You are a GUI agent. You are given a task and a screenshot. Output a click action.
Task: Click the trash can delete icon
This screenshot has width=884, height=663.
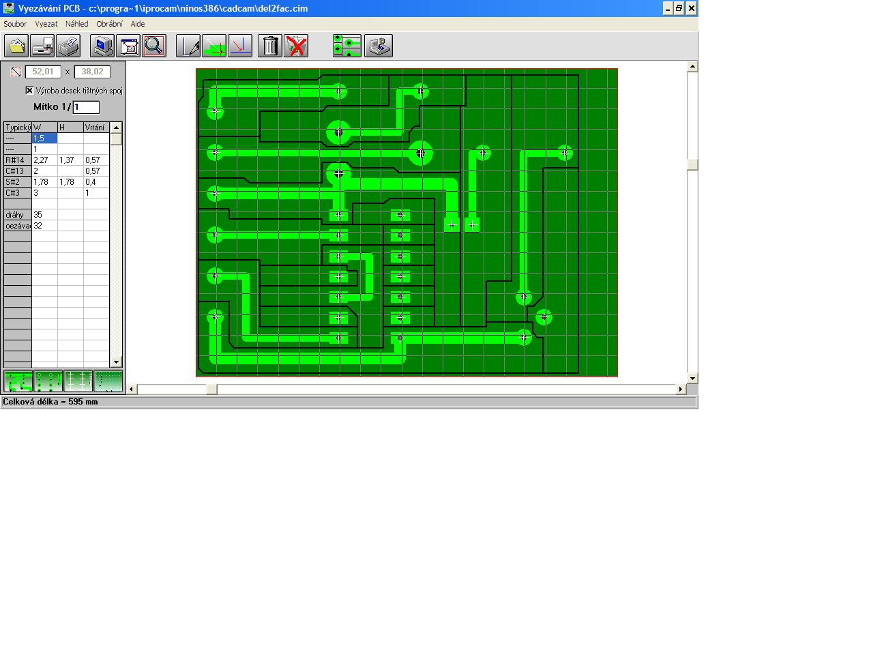[x=270, y=46]
